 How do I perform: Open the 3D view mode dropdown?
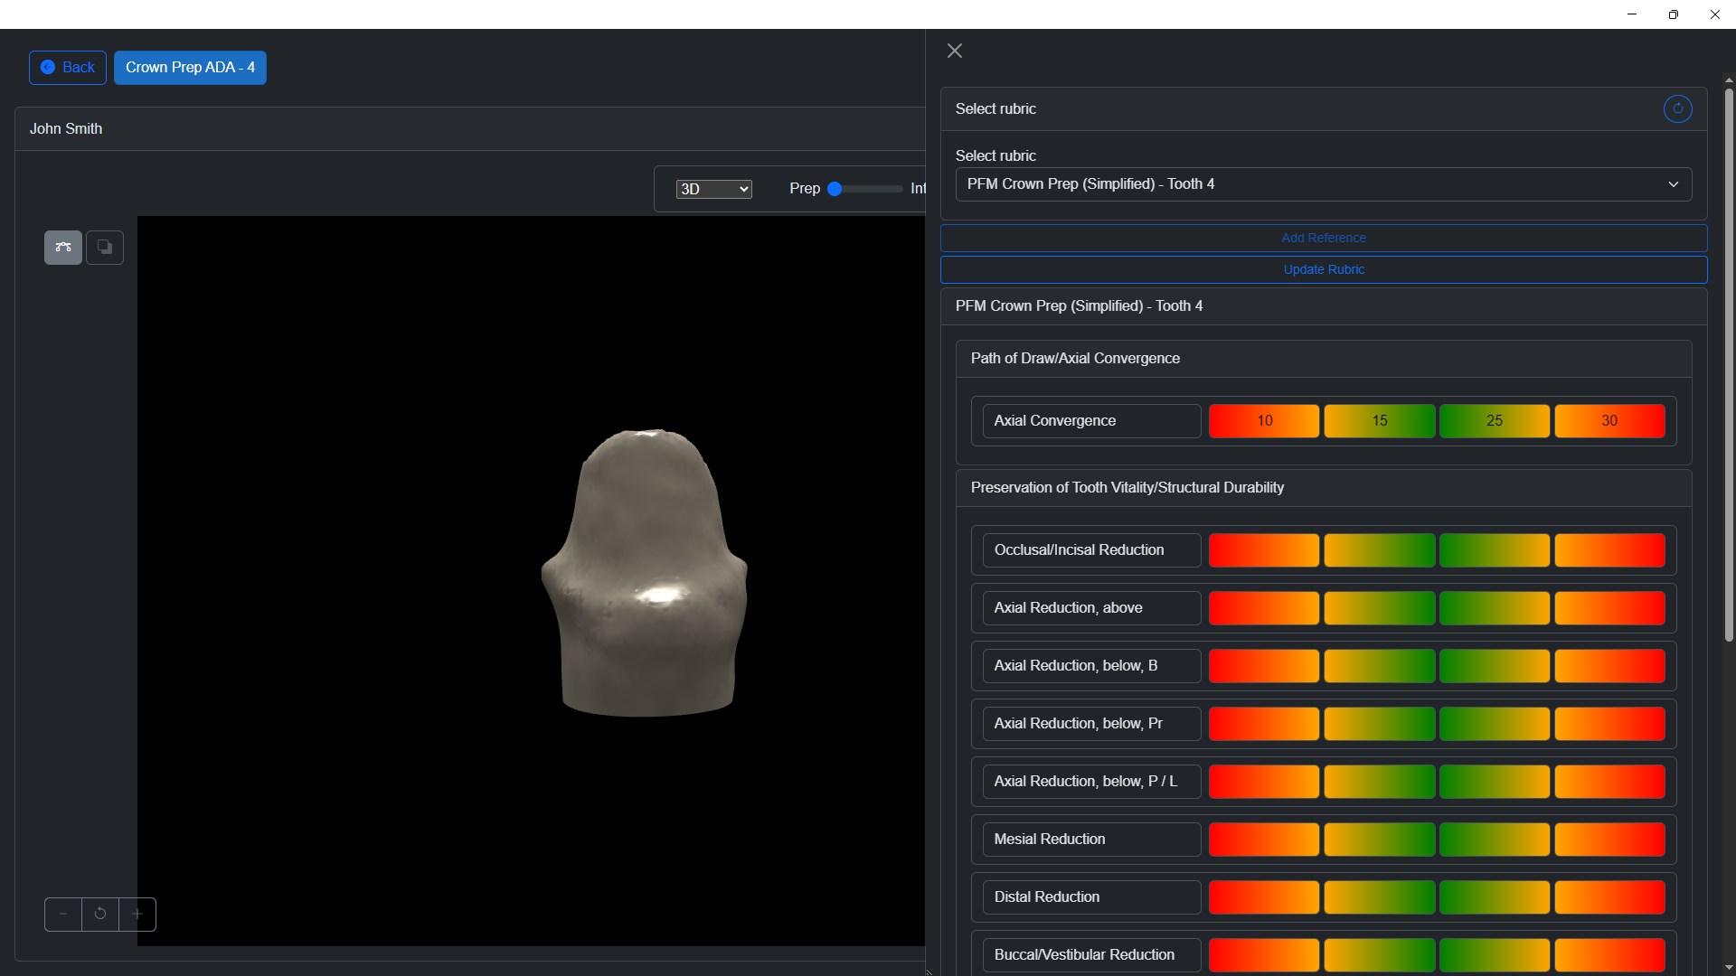pos(713,189)
